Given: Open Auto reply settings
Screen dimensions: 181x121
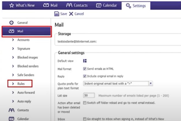Looking at the screenshot, I should (x=24, y=102).
